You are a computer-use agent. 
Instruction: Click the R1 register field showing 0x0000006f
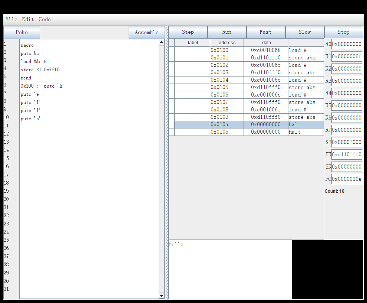click(x=347, y=56)
